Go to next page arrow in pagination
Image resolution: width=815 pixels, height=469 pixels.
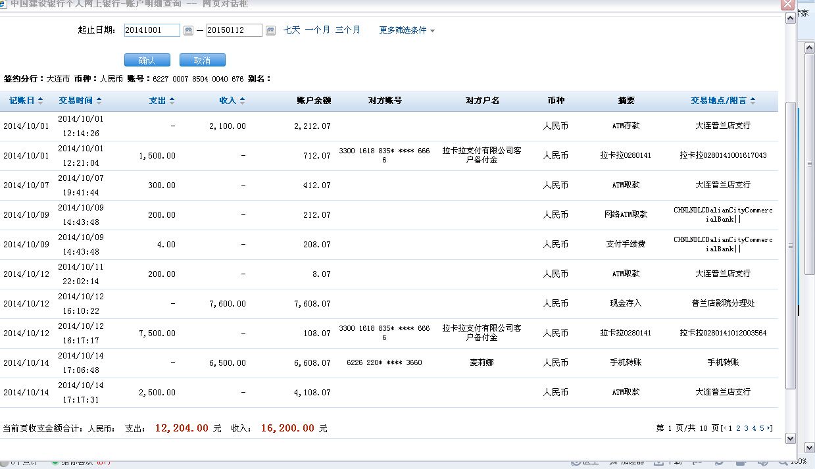(x=769, y=428)
